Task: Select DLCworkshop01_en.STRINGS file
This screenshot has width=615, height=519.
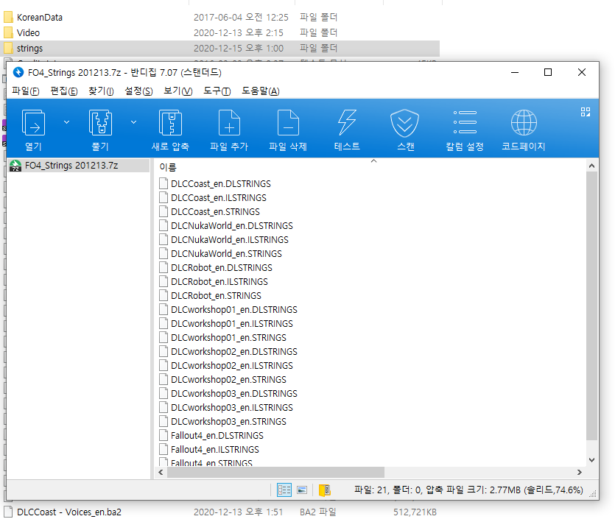Action: pos(228,338)
